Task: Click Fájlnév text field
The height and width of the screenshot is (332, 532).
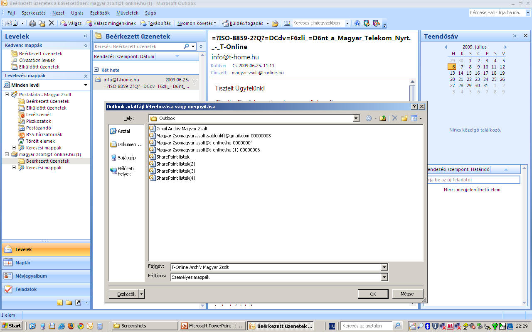Action: pos(276,267)
